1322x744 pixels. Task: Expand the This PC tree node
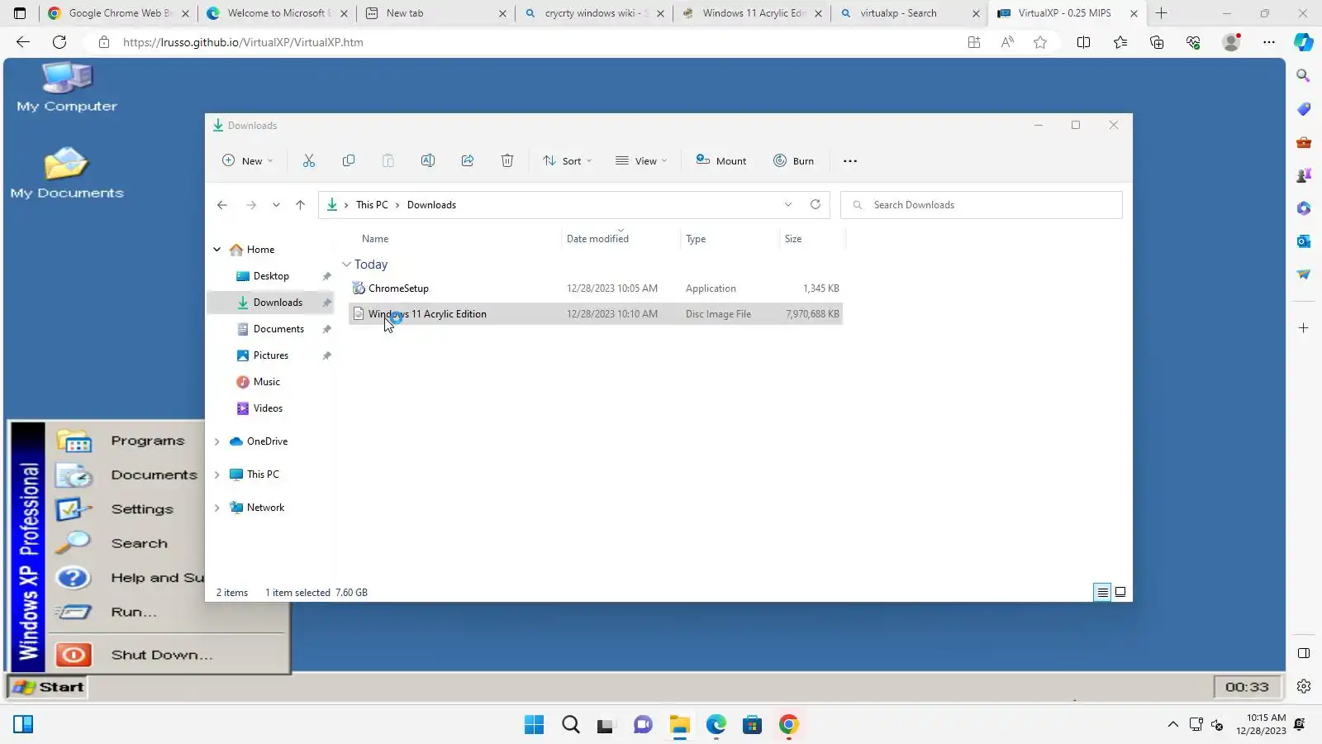pyautogui.click(x=217, y=475)
